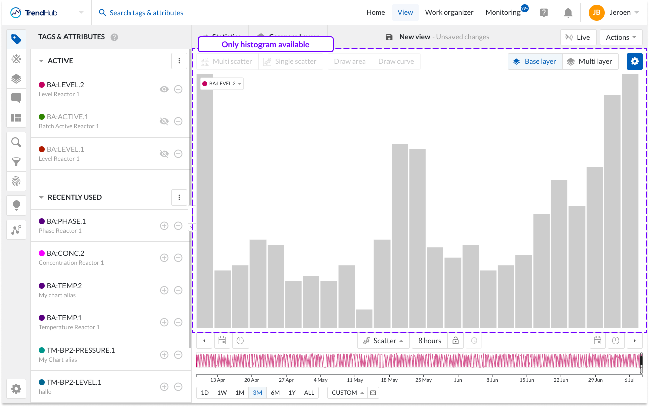The image size is (649, 407).
Task: Select the filter funnel icon in sidebar
Action: point(16,162)
